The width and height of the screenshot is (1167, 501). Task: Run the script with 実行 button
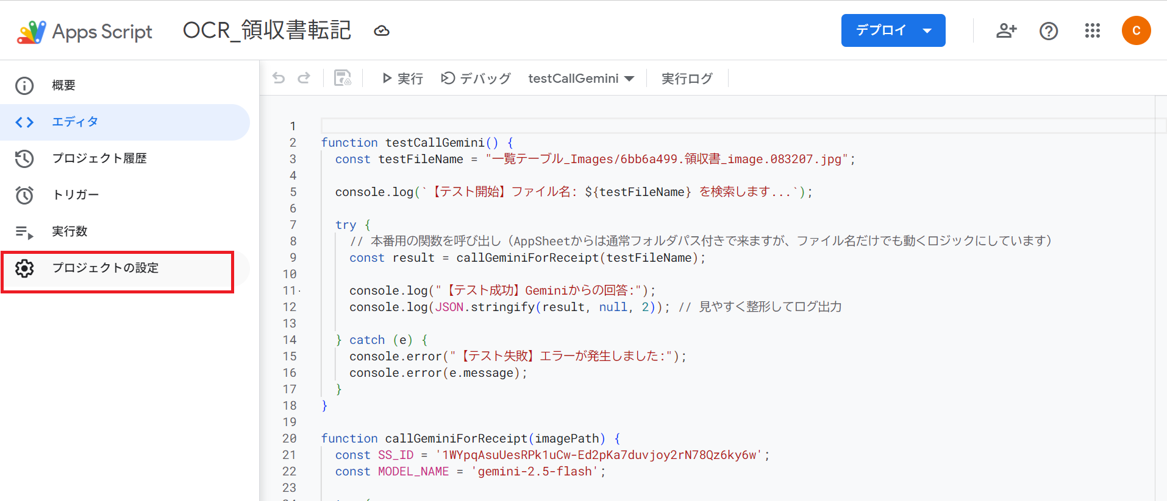tap(402, 79)
